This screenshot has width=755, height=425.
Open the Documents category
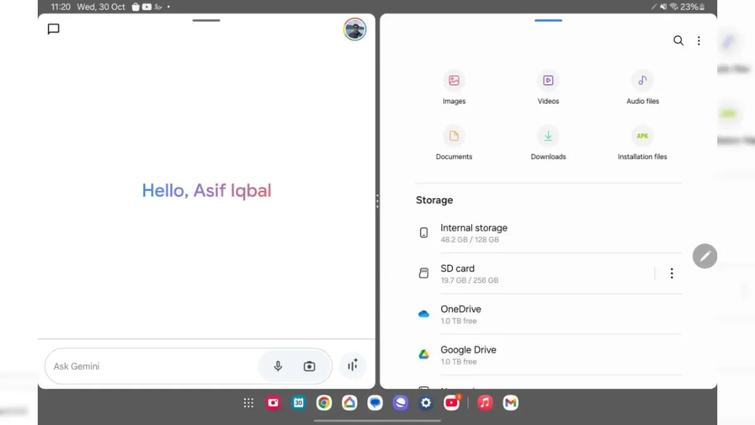click(454, 142)
